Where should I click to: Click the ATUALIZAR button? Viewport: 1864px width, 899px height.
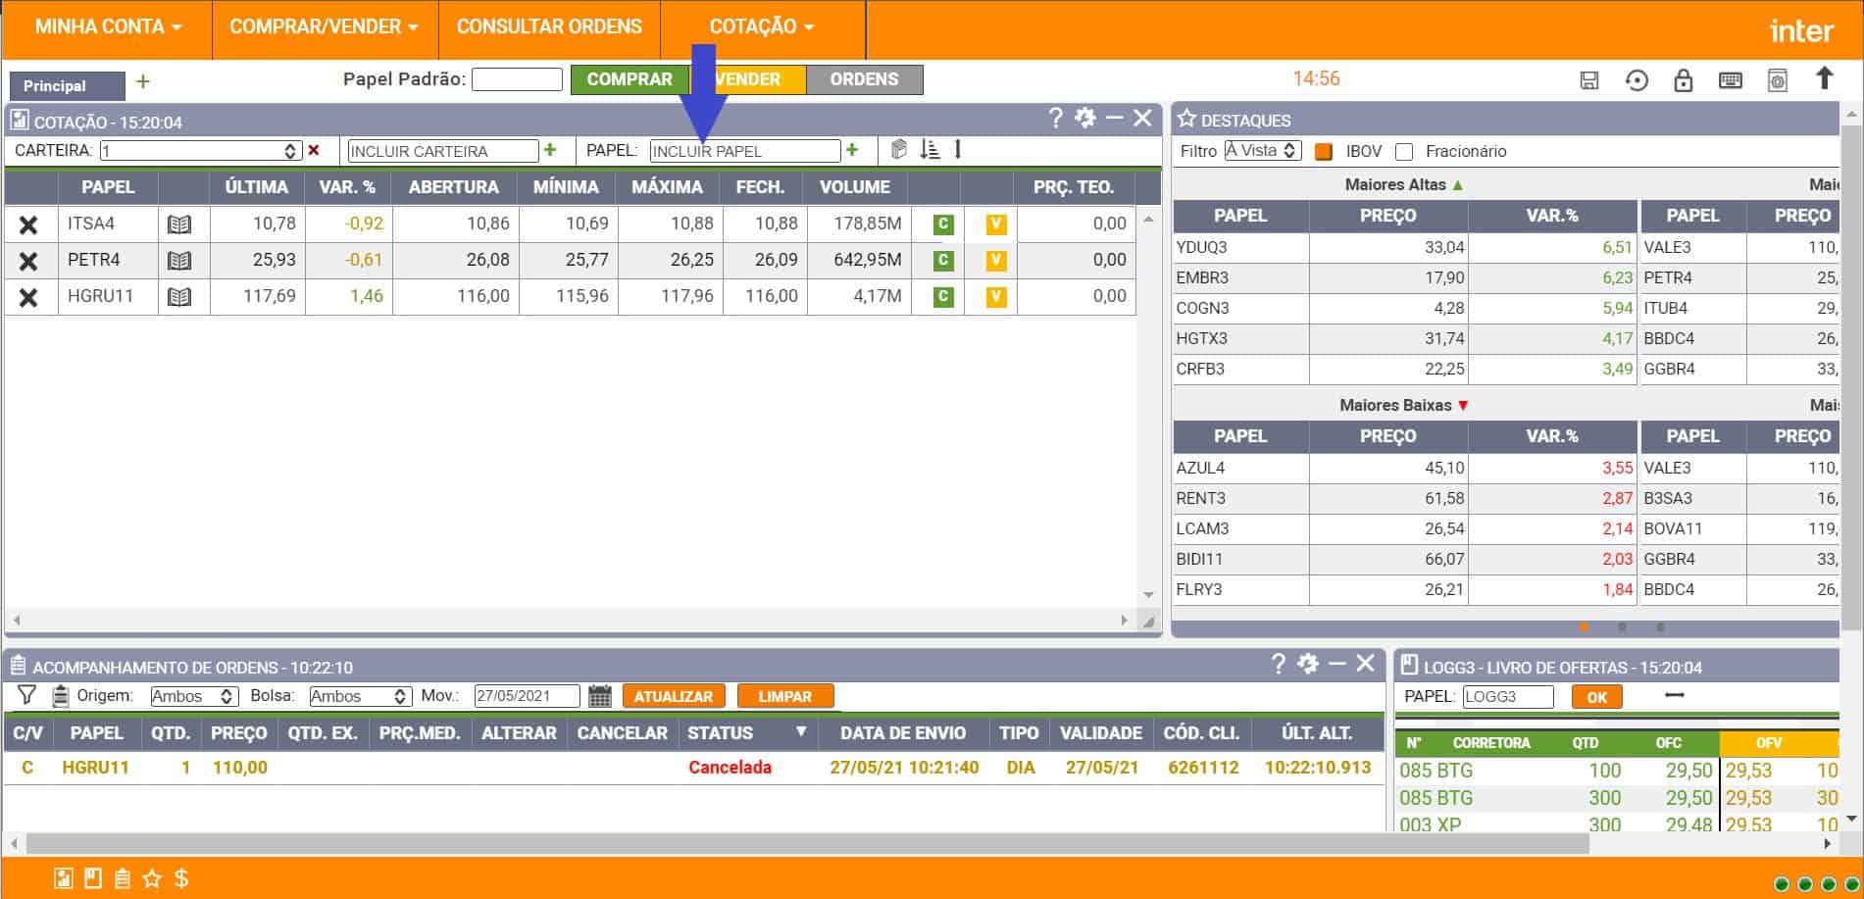673,696
